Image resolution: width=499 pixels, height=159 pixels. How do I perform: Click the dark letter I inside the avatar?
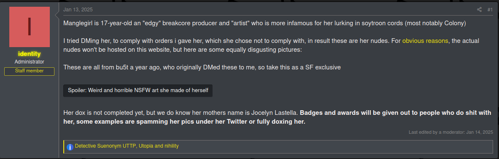click(x=30, y=27)
